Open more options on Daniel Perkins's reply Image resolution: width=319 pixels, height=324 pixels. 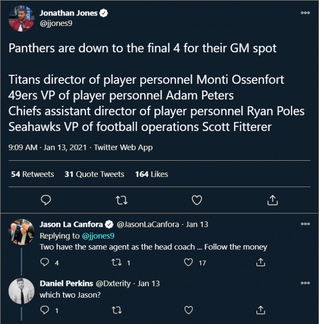click(x=305, y=283)
